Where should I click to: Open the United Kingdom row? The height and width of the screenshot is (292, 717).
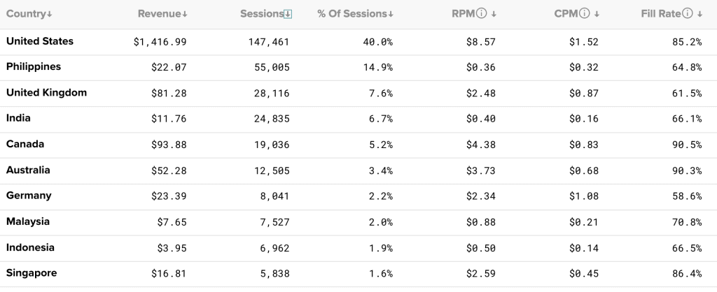pos(46,93)
